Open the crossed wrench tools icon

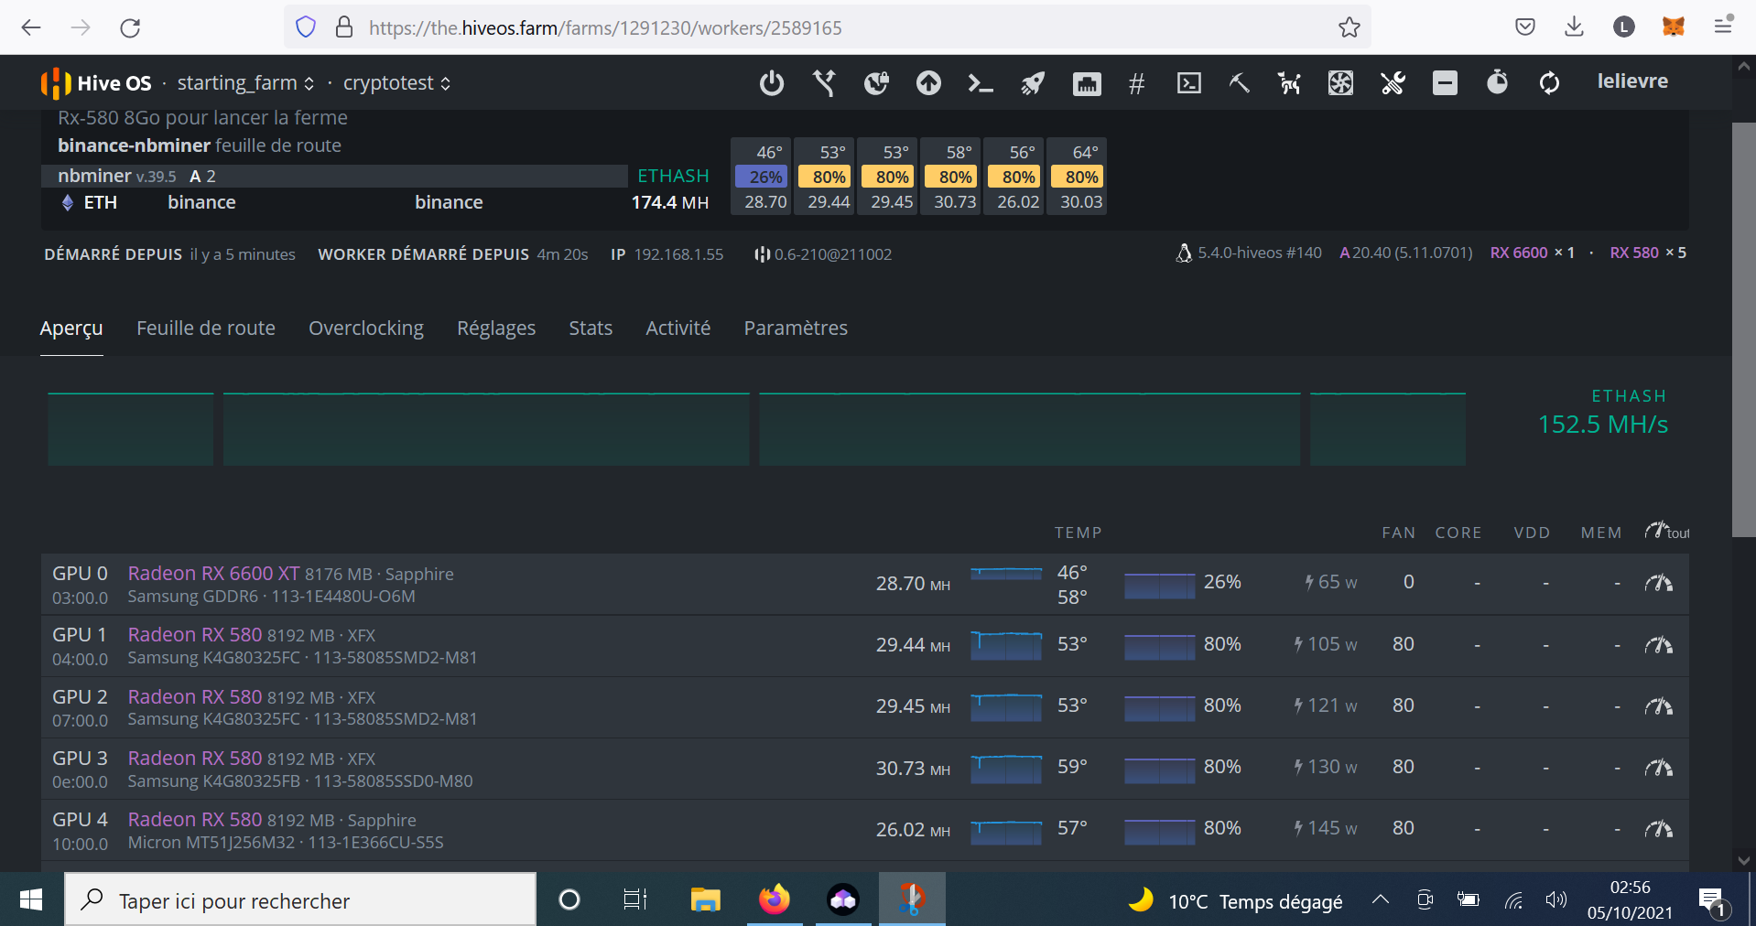pos(1393,83)
